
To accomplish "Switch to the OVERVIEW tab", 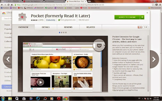I will [23, 27].
